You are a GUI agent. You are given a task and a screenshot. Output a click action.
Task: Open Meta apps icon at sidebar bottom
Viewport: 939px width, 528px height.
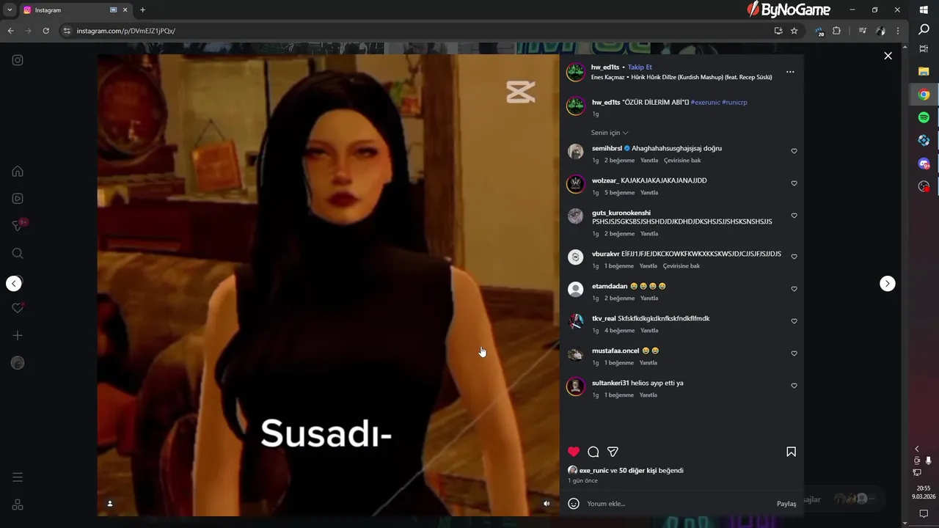[x=18, y=505]
